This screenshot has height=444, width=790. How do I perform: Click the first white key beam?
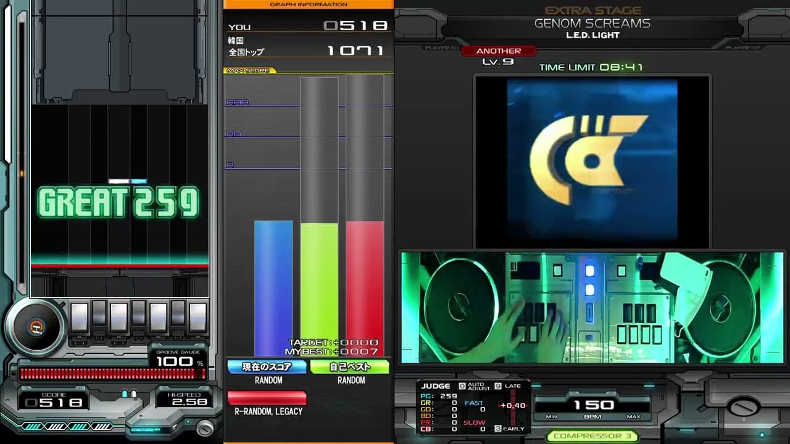(79, 318)
